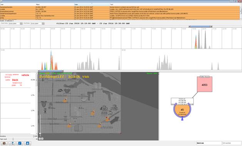The height and width of the screenshot is (146, 242).
Task: Open the Start Date calendar picker
Action: [x=21, y=23]
